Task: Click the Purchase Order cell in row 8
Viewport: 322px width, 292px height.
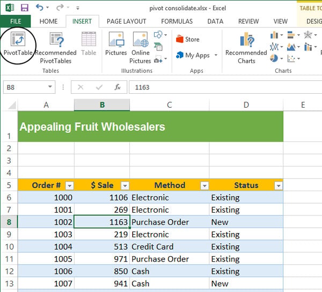Action: (x=170, y=222)
